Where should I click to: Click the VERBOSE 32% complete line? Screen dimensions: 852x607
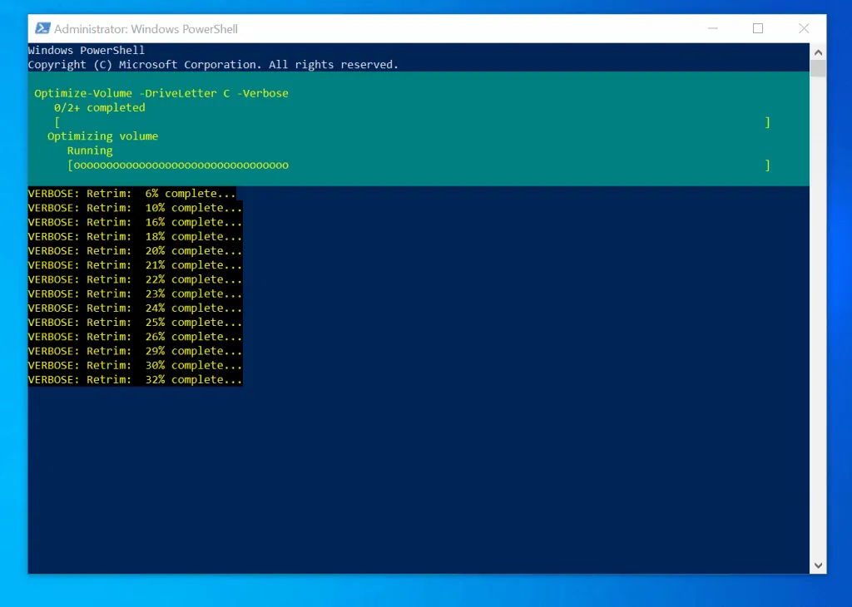point(133,379)
